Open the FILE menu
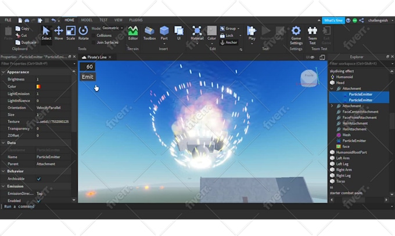 [x=8, y=20]
